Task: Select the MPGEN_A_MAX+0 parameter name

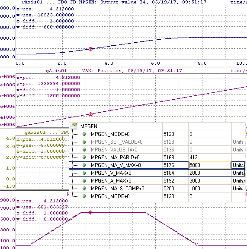Action: tap(111, 181)
